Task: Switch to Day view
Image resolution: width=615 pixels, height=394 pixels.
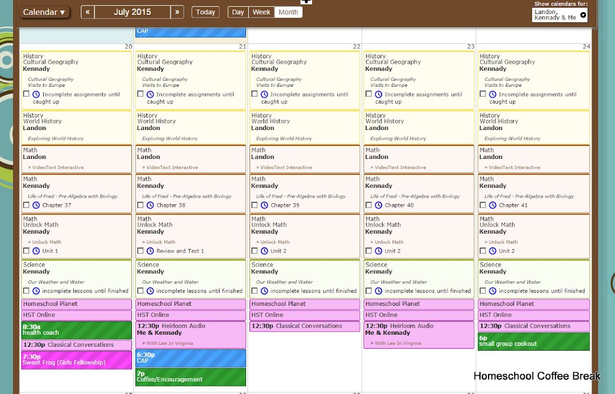Action: coord(238,12)
